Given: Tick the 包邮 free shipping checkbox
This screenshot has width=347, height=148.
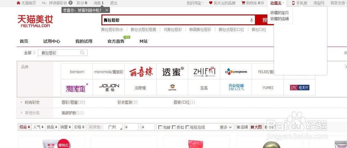Looking at the screenshot, I should 160,127.
